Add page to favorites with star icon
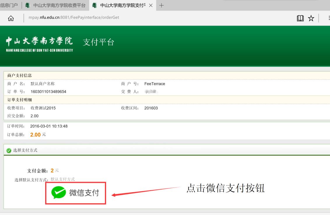 click(311, 18)
